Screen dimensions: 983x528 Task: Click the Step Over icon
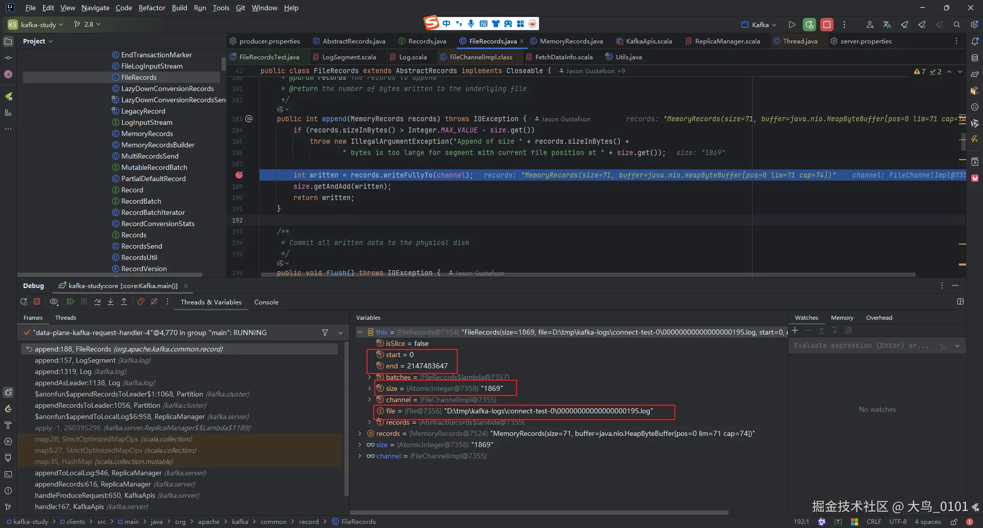[97, 302]
